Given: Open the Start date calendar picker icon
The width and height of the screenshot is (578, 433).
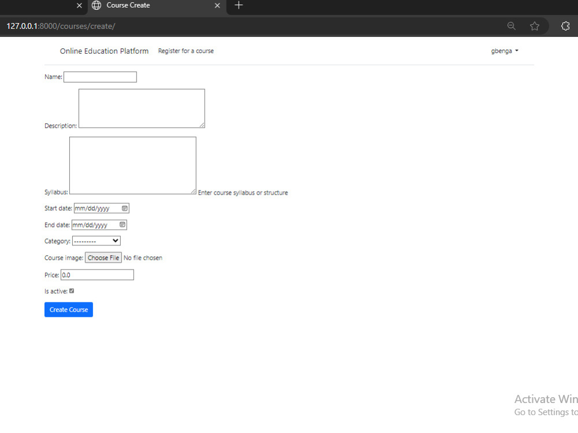Looking at the screenshot, I should tap(125, 208).
